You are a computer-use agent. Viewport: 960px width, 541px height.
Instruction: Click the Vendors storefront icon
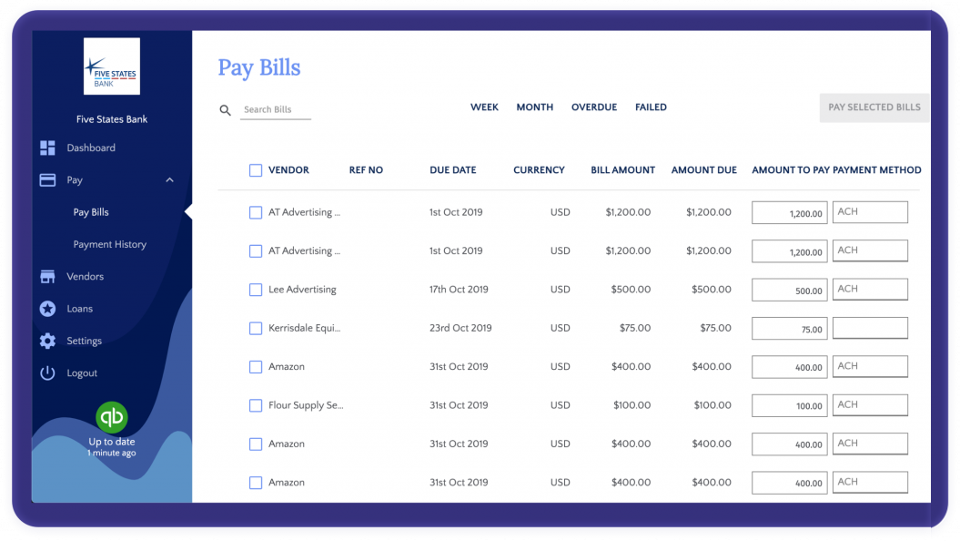coord(47,277)
